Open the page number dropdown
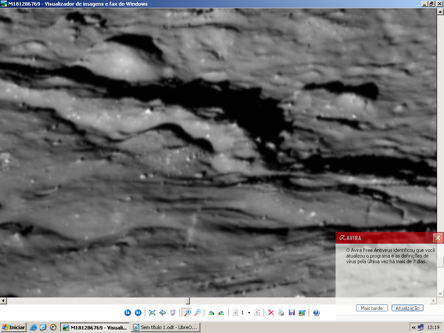 pos(249,313)
